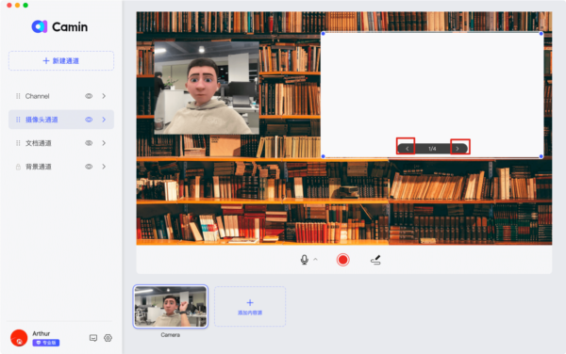Click Arthur's red profile avatar
The height and width of the screenshot is (354, 566).
[19, 338]
